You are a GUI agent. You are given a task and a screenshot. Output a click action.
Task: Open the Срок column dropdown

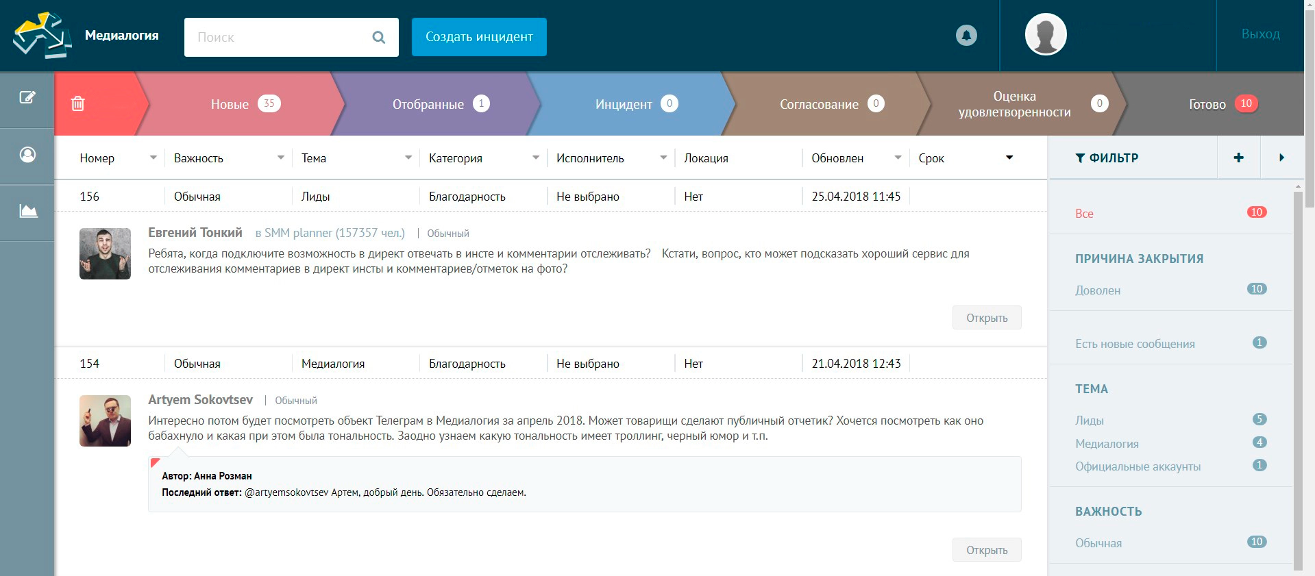(x=1009, y=158)
